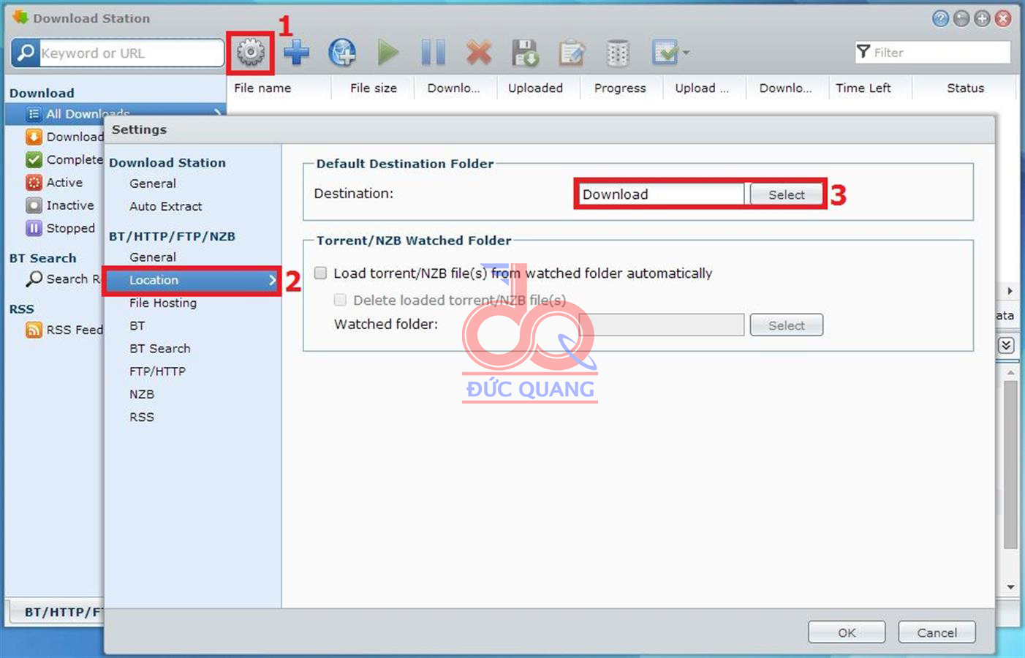Open General under BT/HTTP/FTP/NZB

tap(153, 257)
